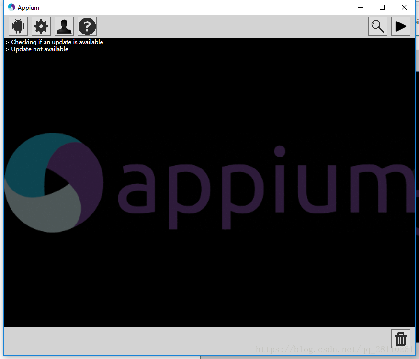
Task: Start the Appium server play button
Action: [x=400, y=26]
